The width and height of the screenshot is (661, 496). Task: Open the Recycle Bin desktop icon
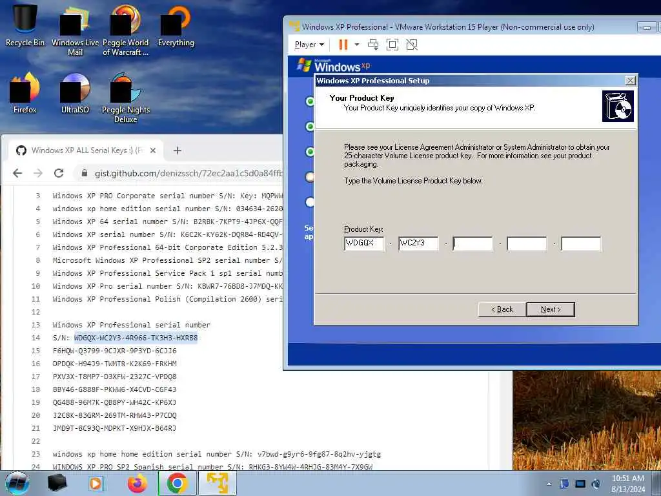click(25, 25)
